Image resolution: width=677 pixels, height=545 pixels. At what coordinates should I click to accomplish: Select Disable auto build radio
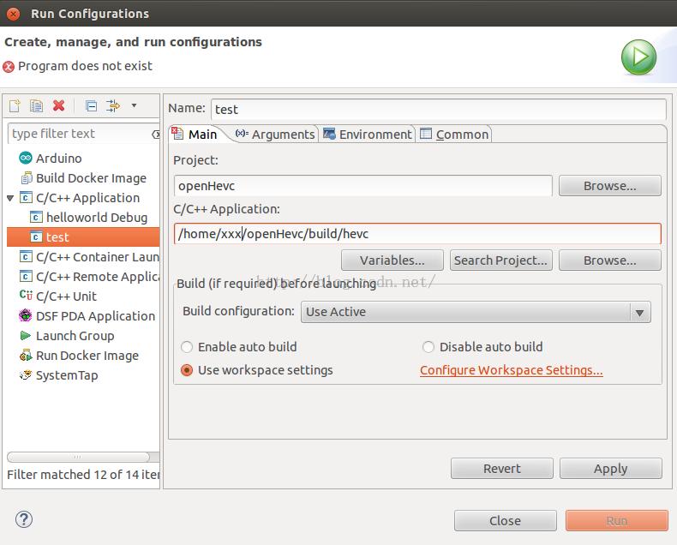[428, 347]
